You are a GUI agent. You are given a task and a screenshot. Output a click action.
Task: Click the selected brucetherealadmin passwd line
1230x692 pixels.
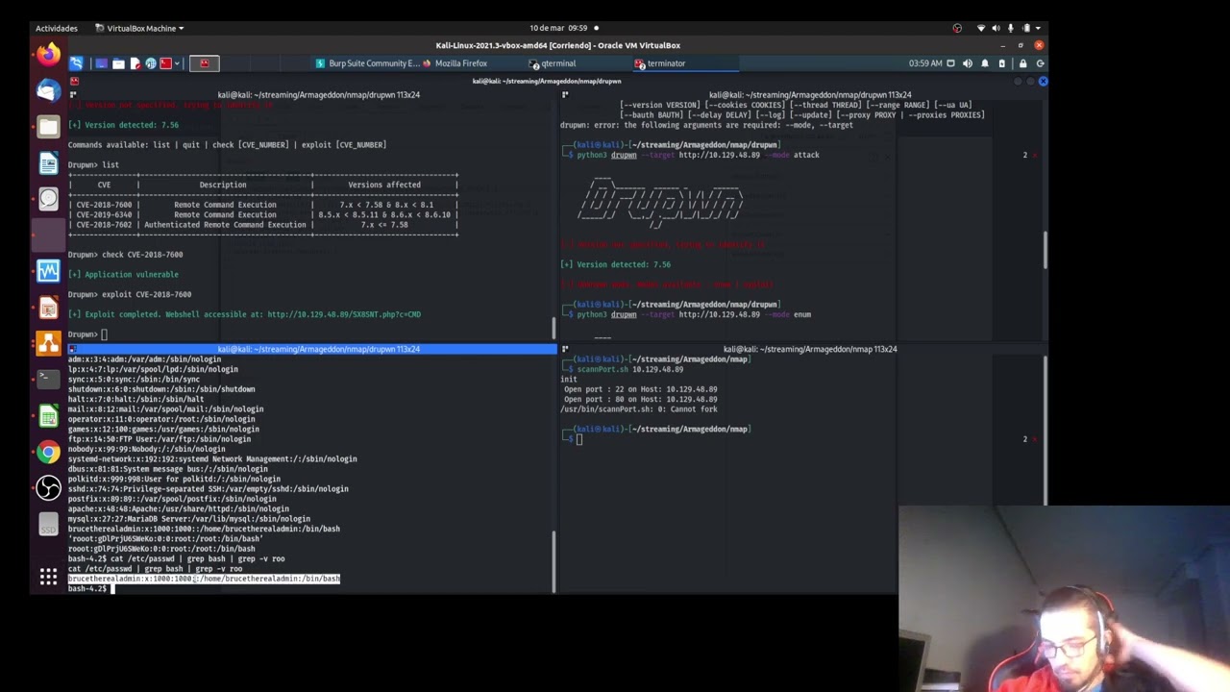pyautogui.click(x=204, y=579)
